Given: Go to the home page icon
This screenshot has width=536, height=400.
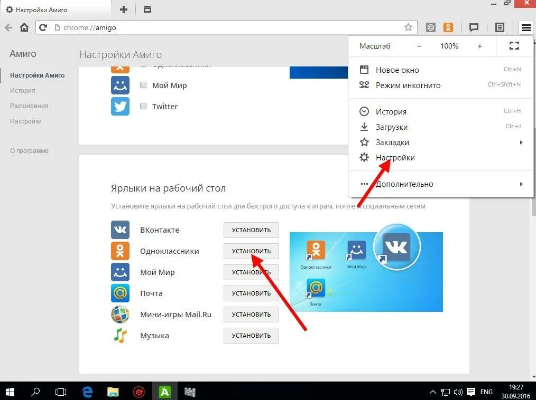Looking at the screenshot, I should 24,27.
